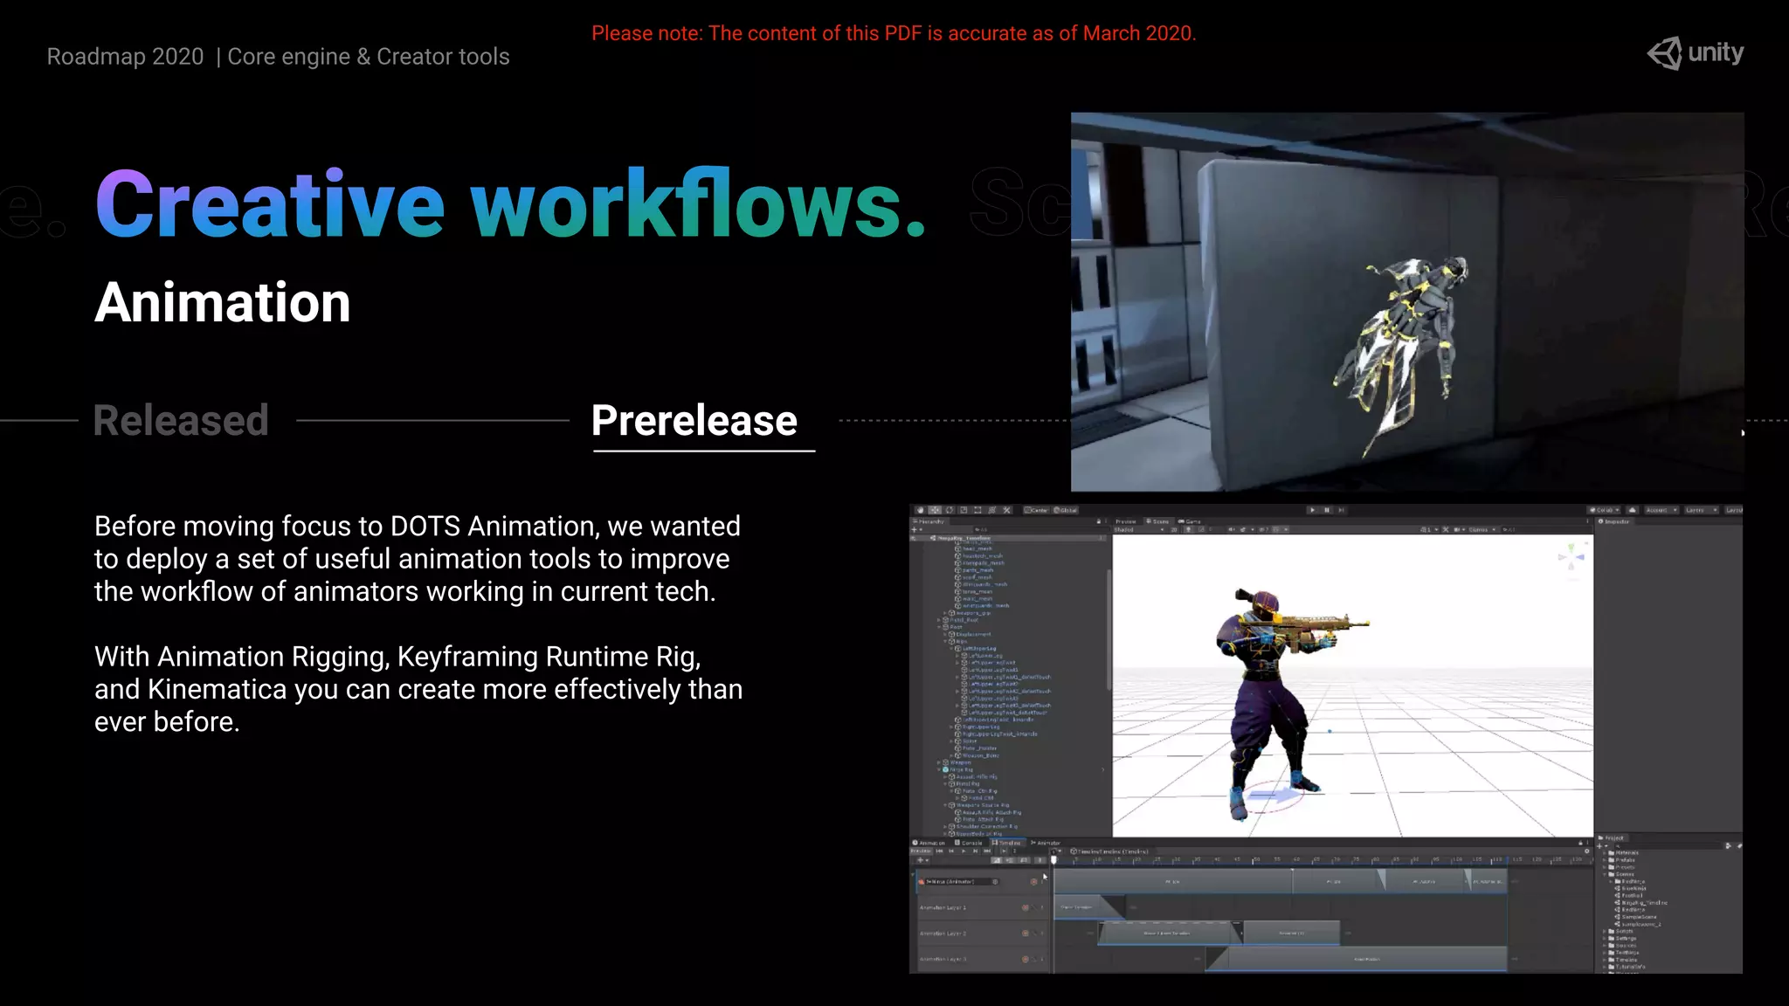This screenshot has height=1006, width=1789.
Task: Select the Transform tool in Unity toolbar
Action: [991, 510]
